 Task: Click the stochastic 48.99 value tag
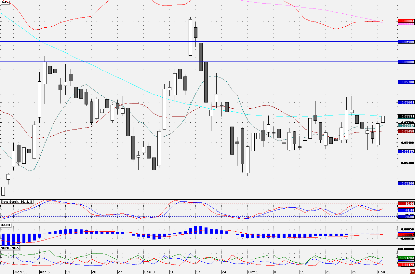click(x=407, y=210)
